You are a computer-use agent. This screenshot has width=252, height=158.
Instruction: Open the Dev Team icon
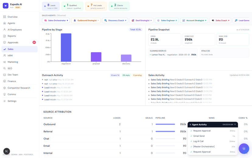5,75
